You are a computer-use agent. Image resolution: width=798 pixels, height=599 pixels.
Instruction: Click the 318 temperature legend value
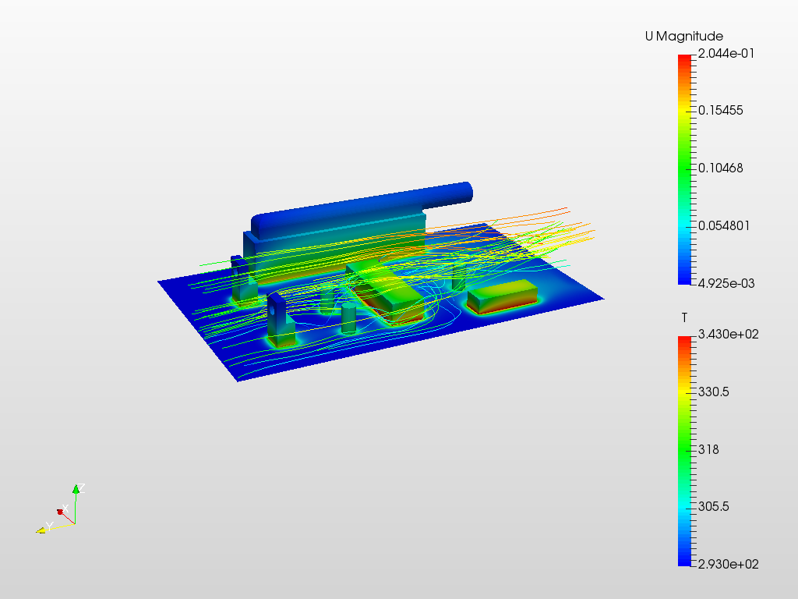pyautogui.click(x=708, y=449)
